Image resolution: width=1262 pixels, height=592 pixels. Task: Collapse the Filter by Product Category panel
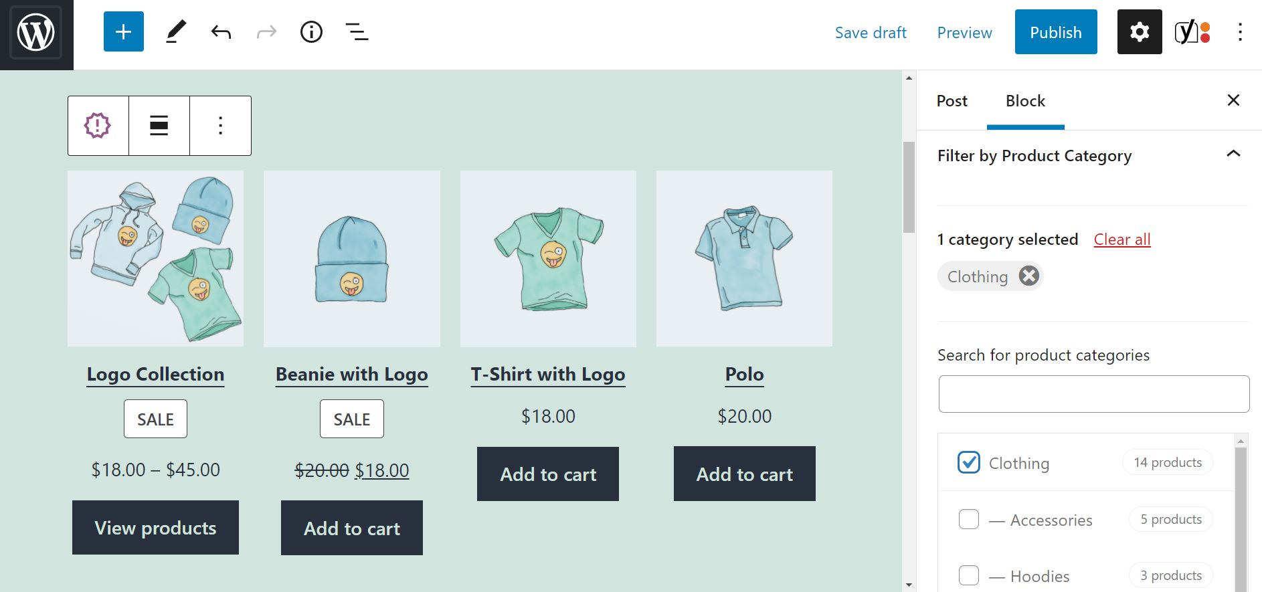(x=1233, y=155)
